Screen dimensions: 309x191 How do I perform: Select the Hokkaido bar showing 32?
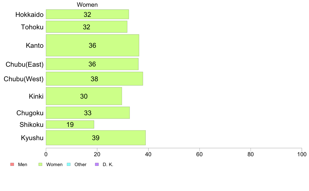click(x=87, y=14)
